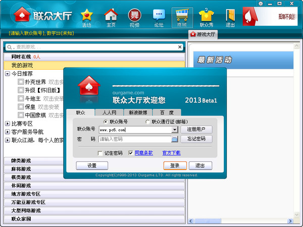Open the 联众秀 T-shirt icon
The height and width of the screenshot is (227, 303).
point(207,18)
